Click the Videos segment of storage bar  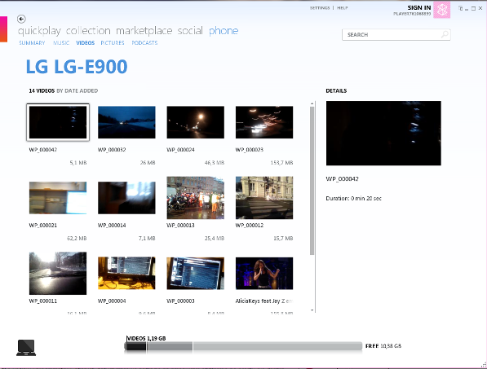(x=135, y=346)
